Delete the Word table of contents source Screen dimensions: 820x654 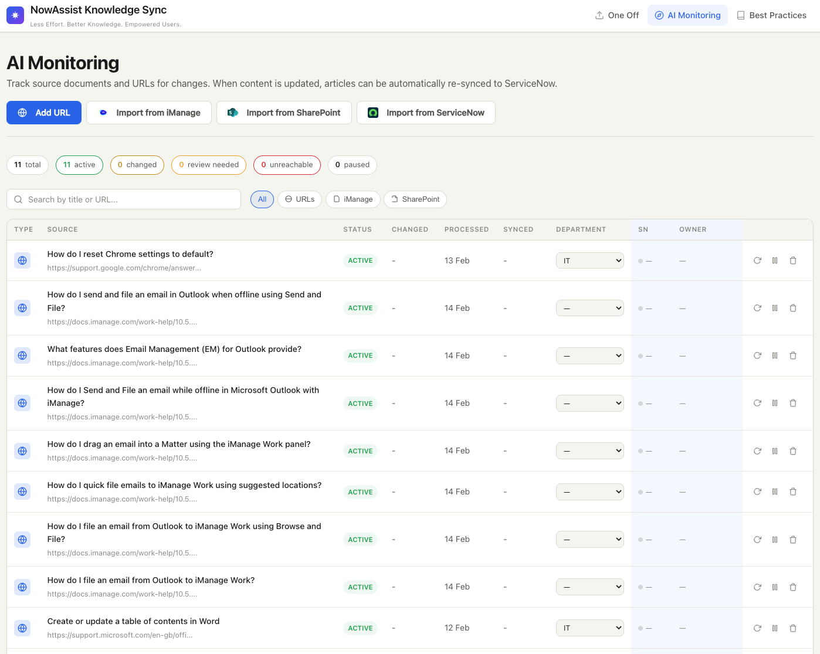(793, 628)
